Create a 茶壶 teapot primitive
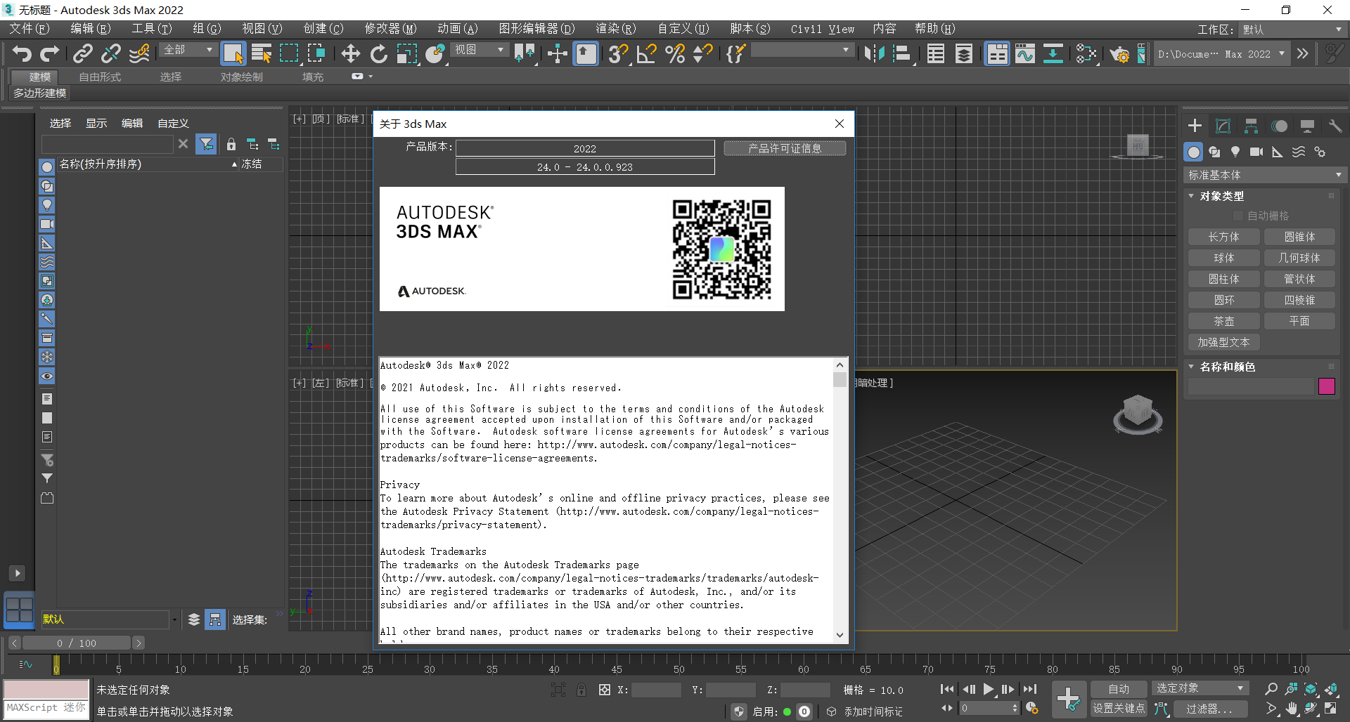This screenshot has height=722, width=1350. point(1223,321)
